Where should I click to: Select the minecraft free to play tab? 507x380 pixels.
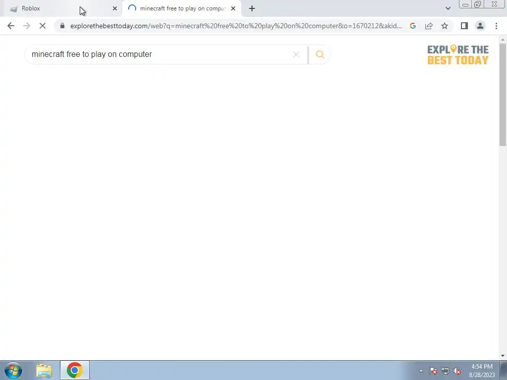point(182,8)
